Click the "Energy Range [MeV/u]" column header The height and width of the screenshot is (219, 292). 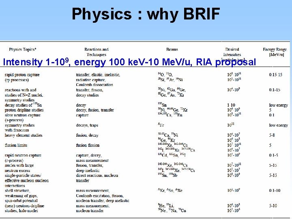pos(275,52)
